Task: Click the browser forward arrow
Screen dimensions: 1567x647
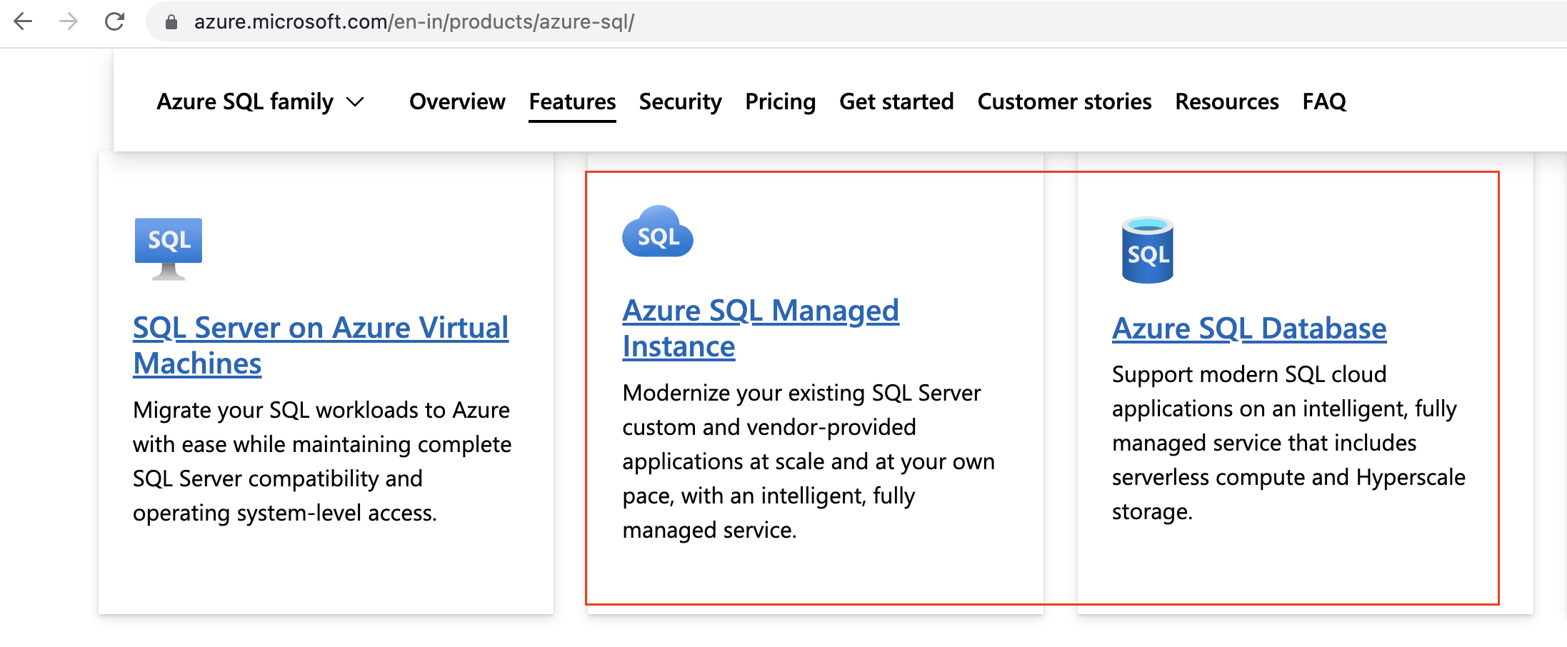Action: point(69,21)
